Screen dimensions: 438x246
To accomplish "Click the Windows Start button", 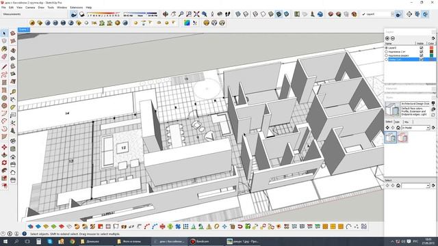I will tap(5, 241).
